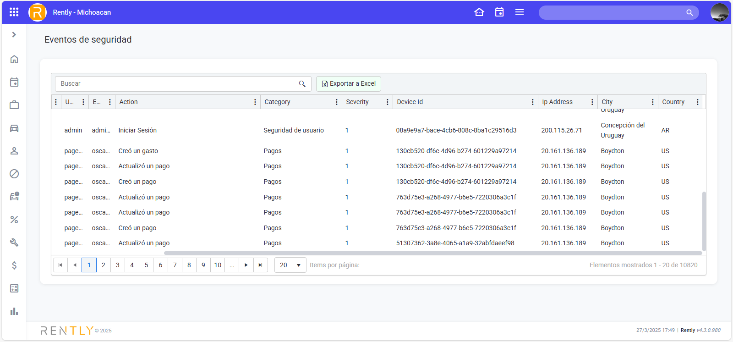Click the dollar sign sidebar icon
This screenshot has width=733, height=342.
(14, 265)
